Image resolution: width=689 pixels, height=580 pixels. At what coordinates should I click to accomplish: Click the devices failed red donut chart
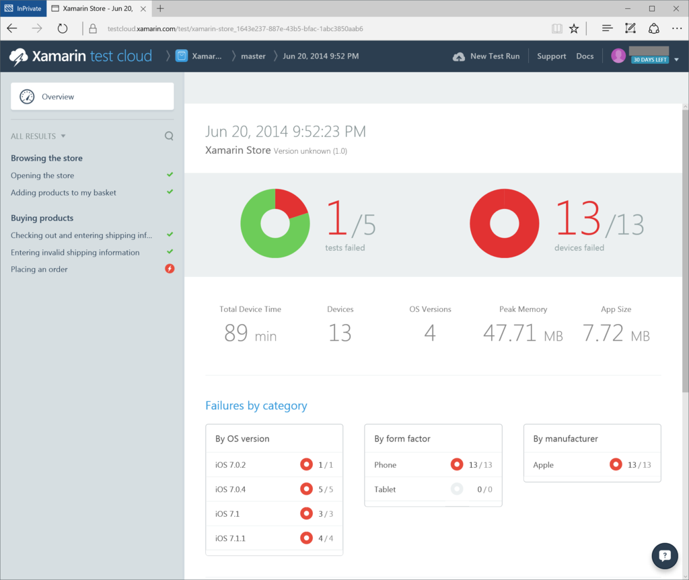click(505, 223)
